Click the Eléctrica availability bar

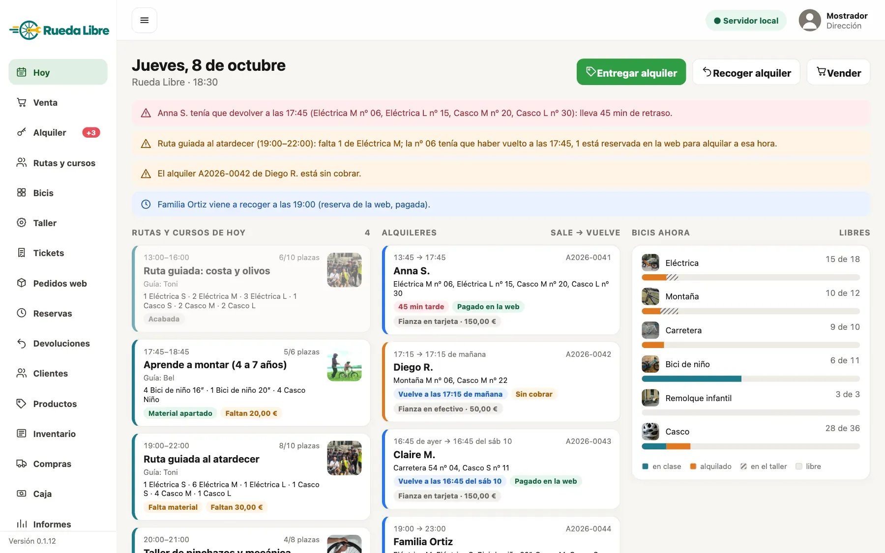[751, 278]
